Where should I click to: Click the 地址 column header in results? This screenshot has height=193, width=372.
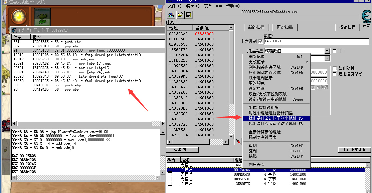(x=180, y=28)
